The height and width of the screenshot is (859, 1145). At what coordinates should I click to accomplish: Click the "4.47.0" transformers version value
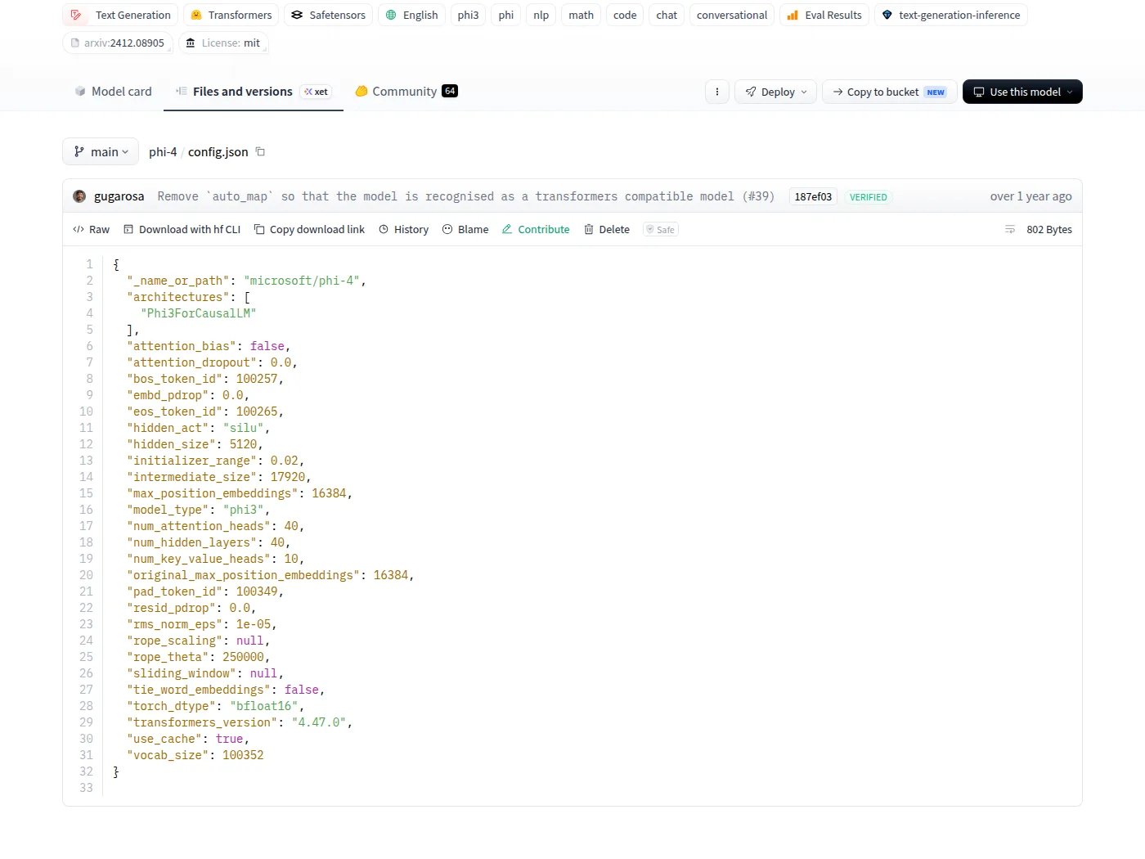(x=319, y=722)
